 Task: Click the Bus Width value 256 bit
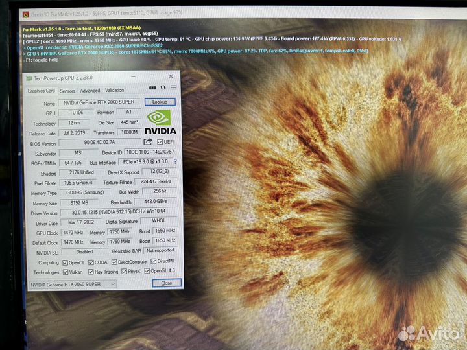(x=160, y=191)
